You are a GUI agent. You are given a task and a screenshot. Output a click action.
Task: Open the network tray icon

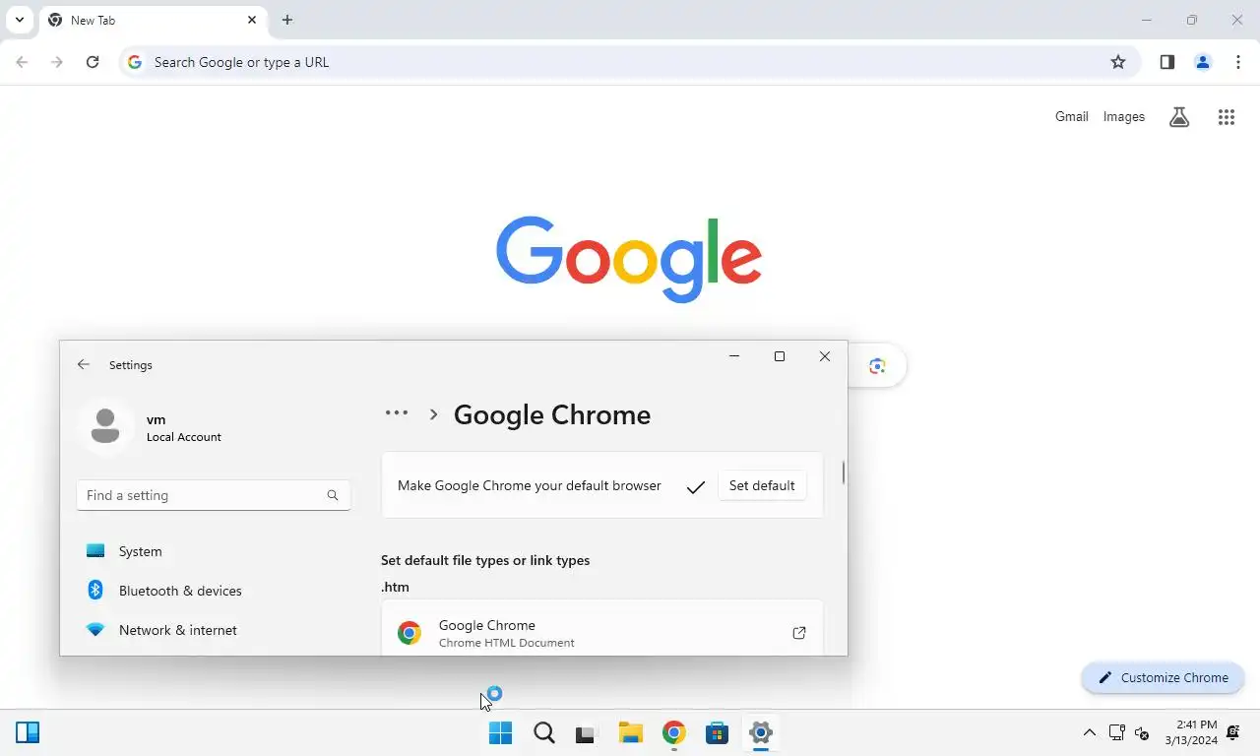tap(1117, 732)
